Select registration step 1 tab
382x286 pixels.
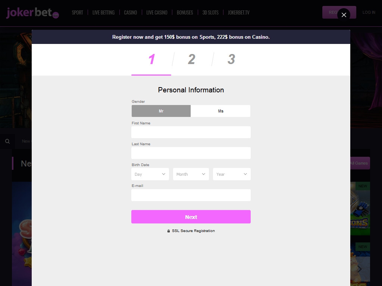(151, 60)
